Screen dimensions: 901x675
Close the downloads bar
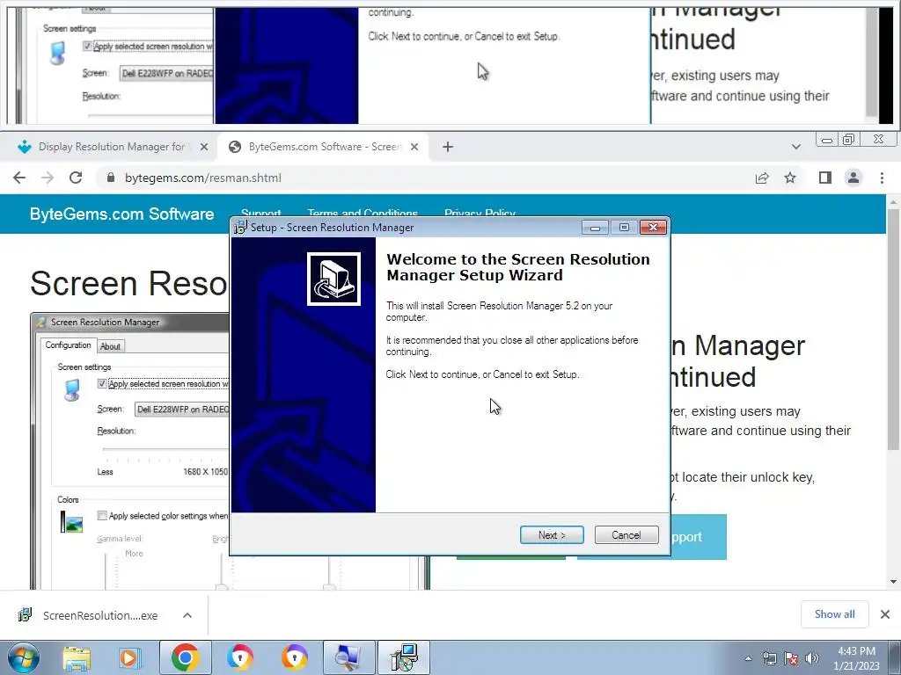point(885,614)
